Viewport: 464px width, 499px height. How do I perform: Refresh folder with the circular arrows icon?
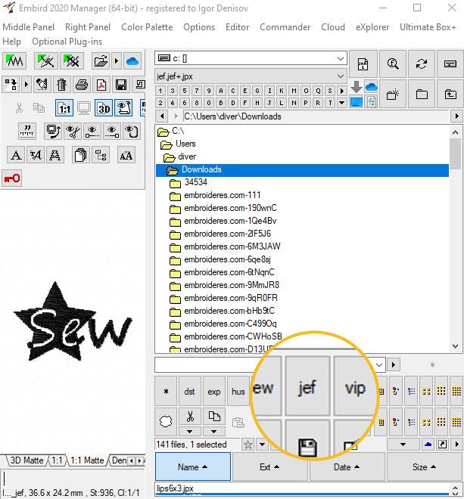(422, 64)
